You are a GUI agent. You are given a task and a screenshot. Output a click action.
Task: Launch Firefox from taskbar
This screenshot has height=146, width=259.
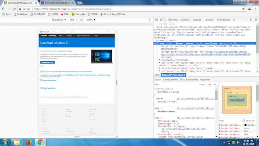[x=29, y=142]
